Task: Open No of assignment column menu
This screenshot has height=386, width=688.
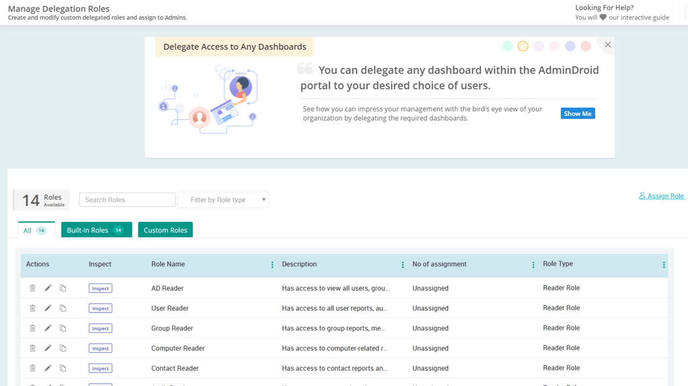Action: (533, 265)
